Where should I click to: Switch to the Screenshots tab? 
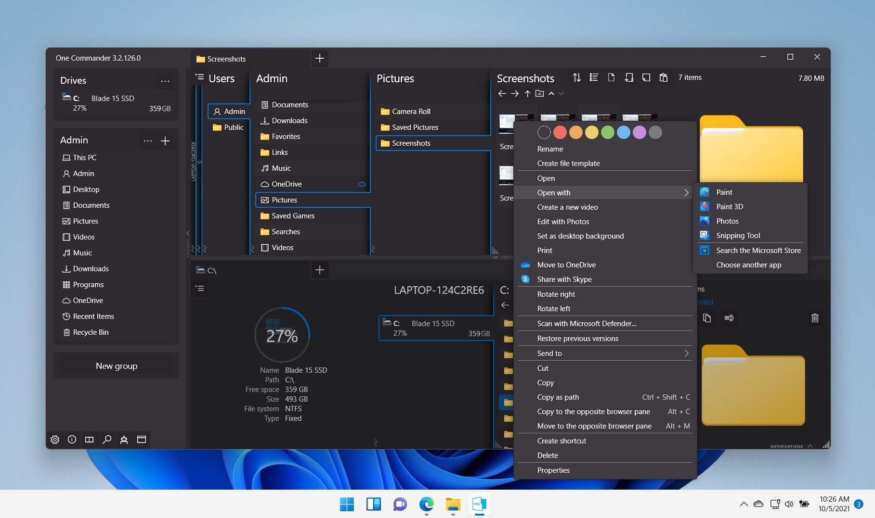pyautogui.click(x=226, y=59)
